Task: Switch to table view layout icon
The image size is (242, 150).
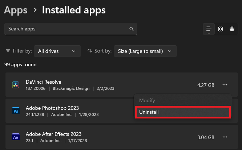Action: [232, 29]
